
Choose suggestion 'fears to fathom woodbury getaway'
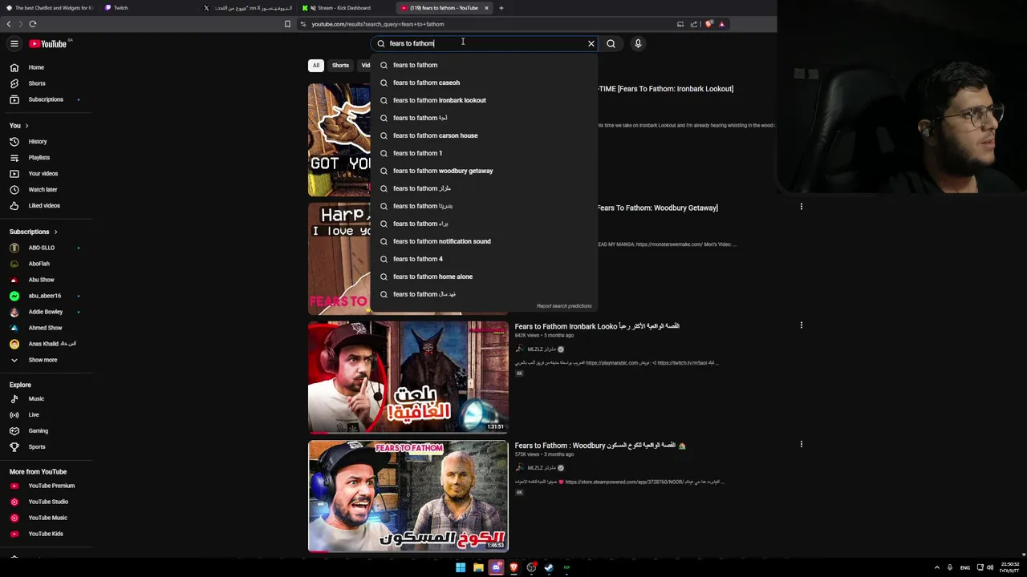click(484, 171)
